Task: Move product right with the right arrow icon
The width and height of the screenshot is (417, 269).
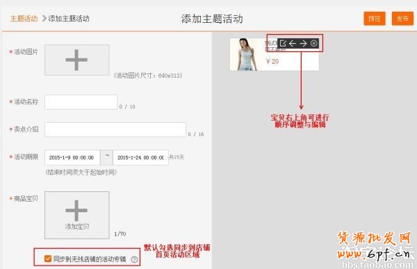Action: pyautogui.click(x=303, y=43)
